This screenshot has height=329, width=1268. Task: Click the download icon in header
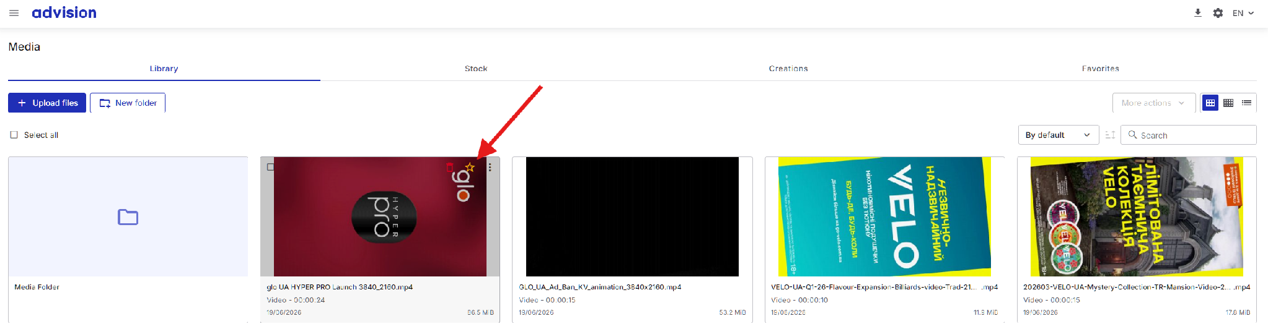click(x=1198, y=13)
